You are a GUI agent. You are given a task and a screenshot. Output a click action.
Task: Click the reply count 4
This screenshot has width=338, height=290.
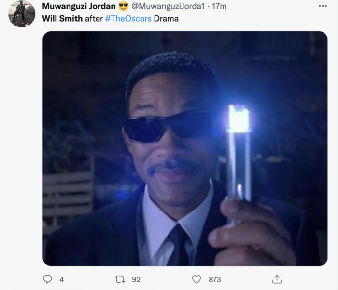[x=61, y=279]
